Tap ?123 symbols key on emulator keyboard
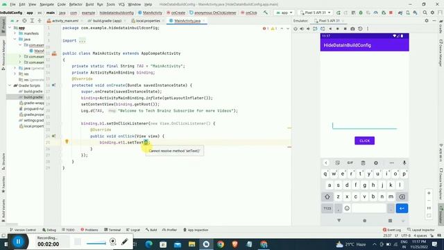The height and width of the screenshot is (250, 444). (x=327, y=208)
